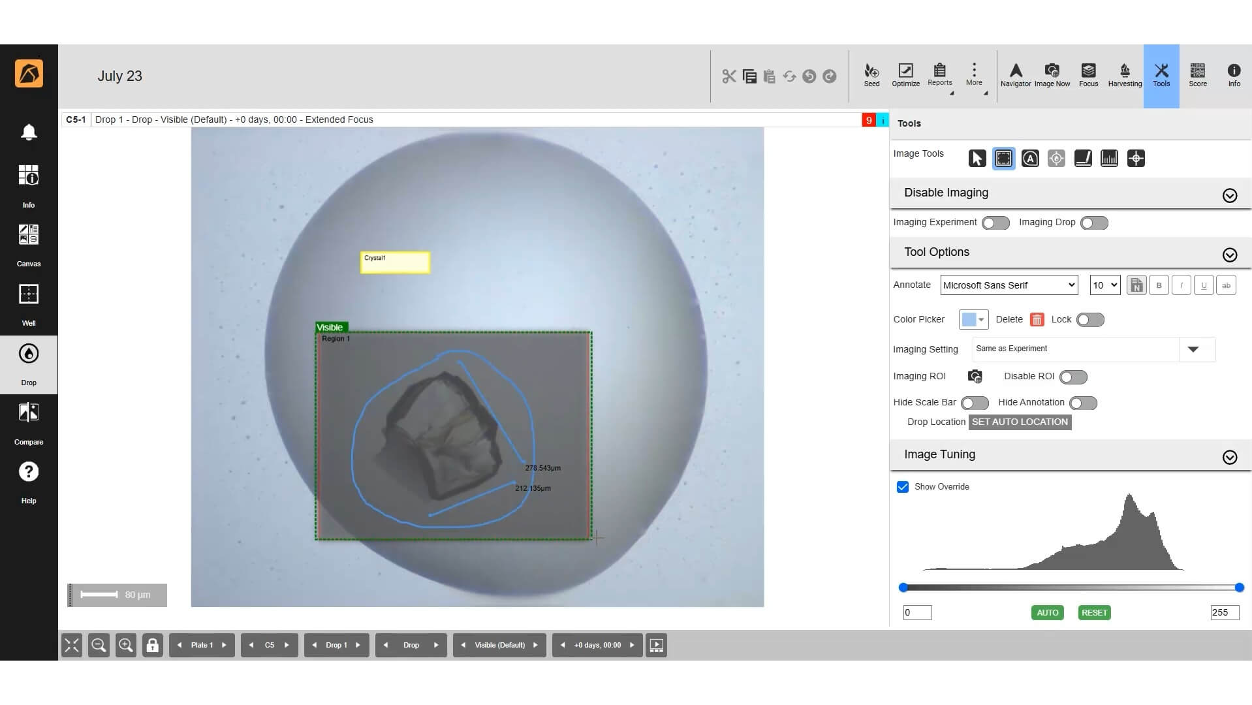Select the crosshair target image tool

pyautogui.click(x=1136, y=159)
